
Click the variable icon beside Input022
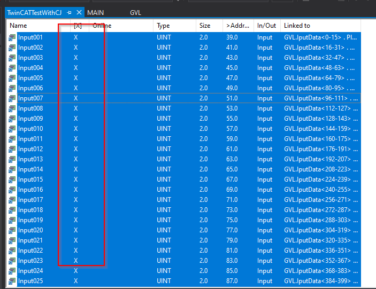[x=12, y=251]
